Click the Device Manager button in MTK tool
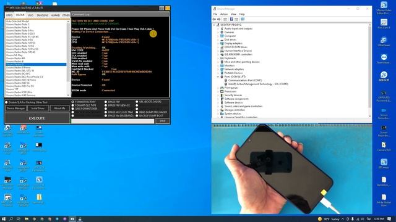Viewport: 396px width, 222px height. (15, 109)
